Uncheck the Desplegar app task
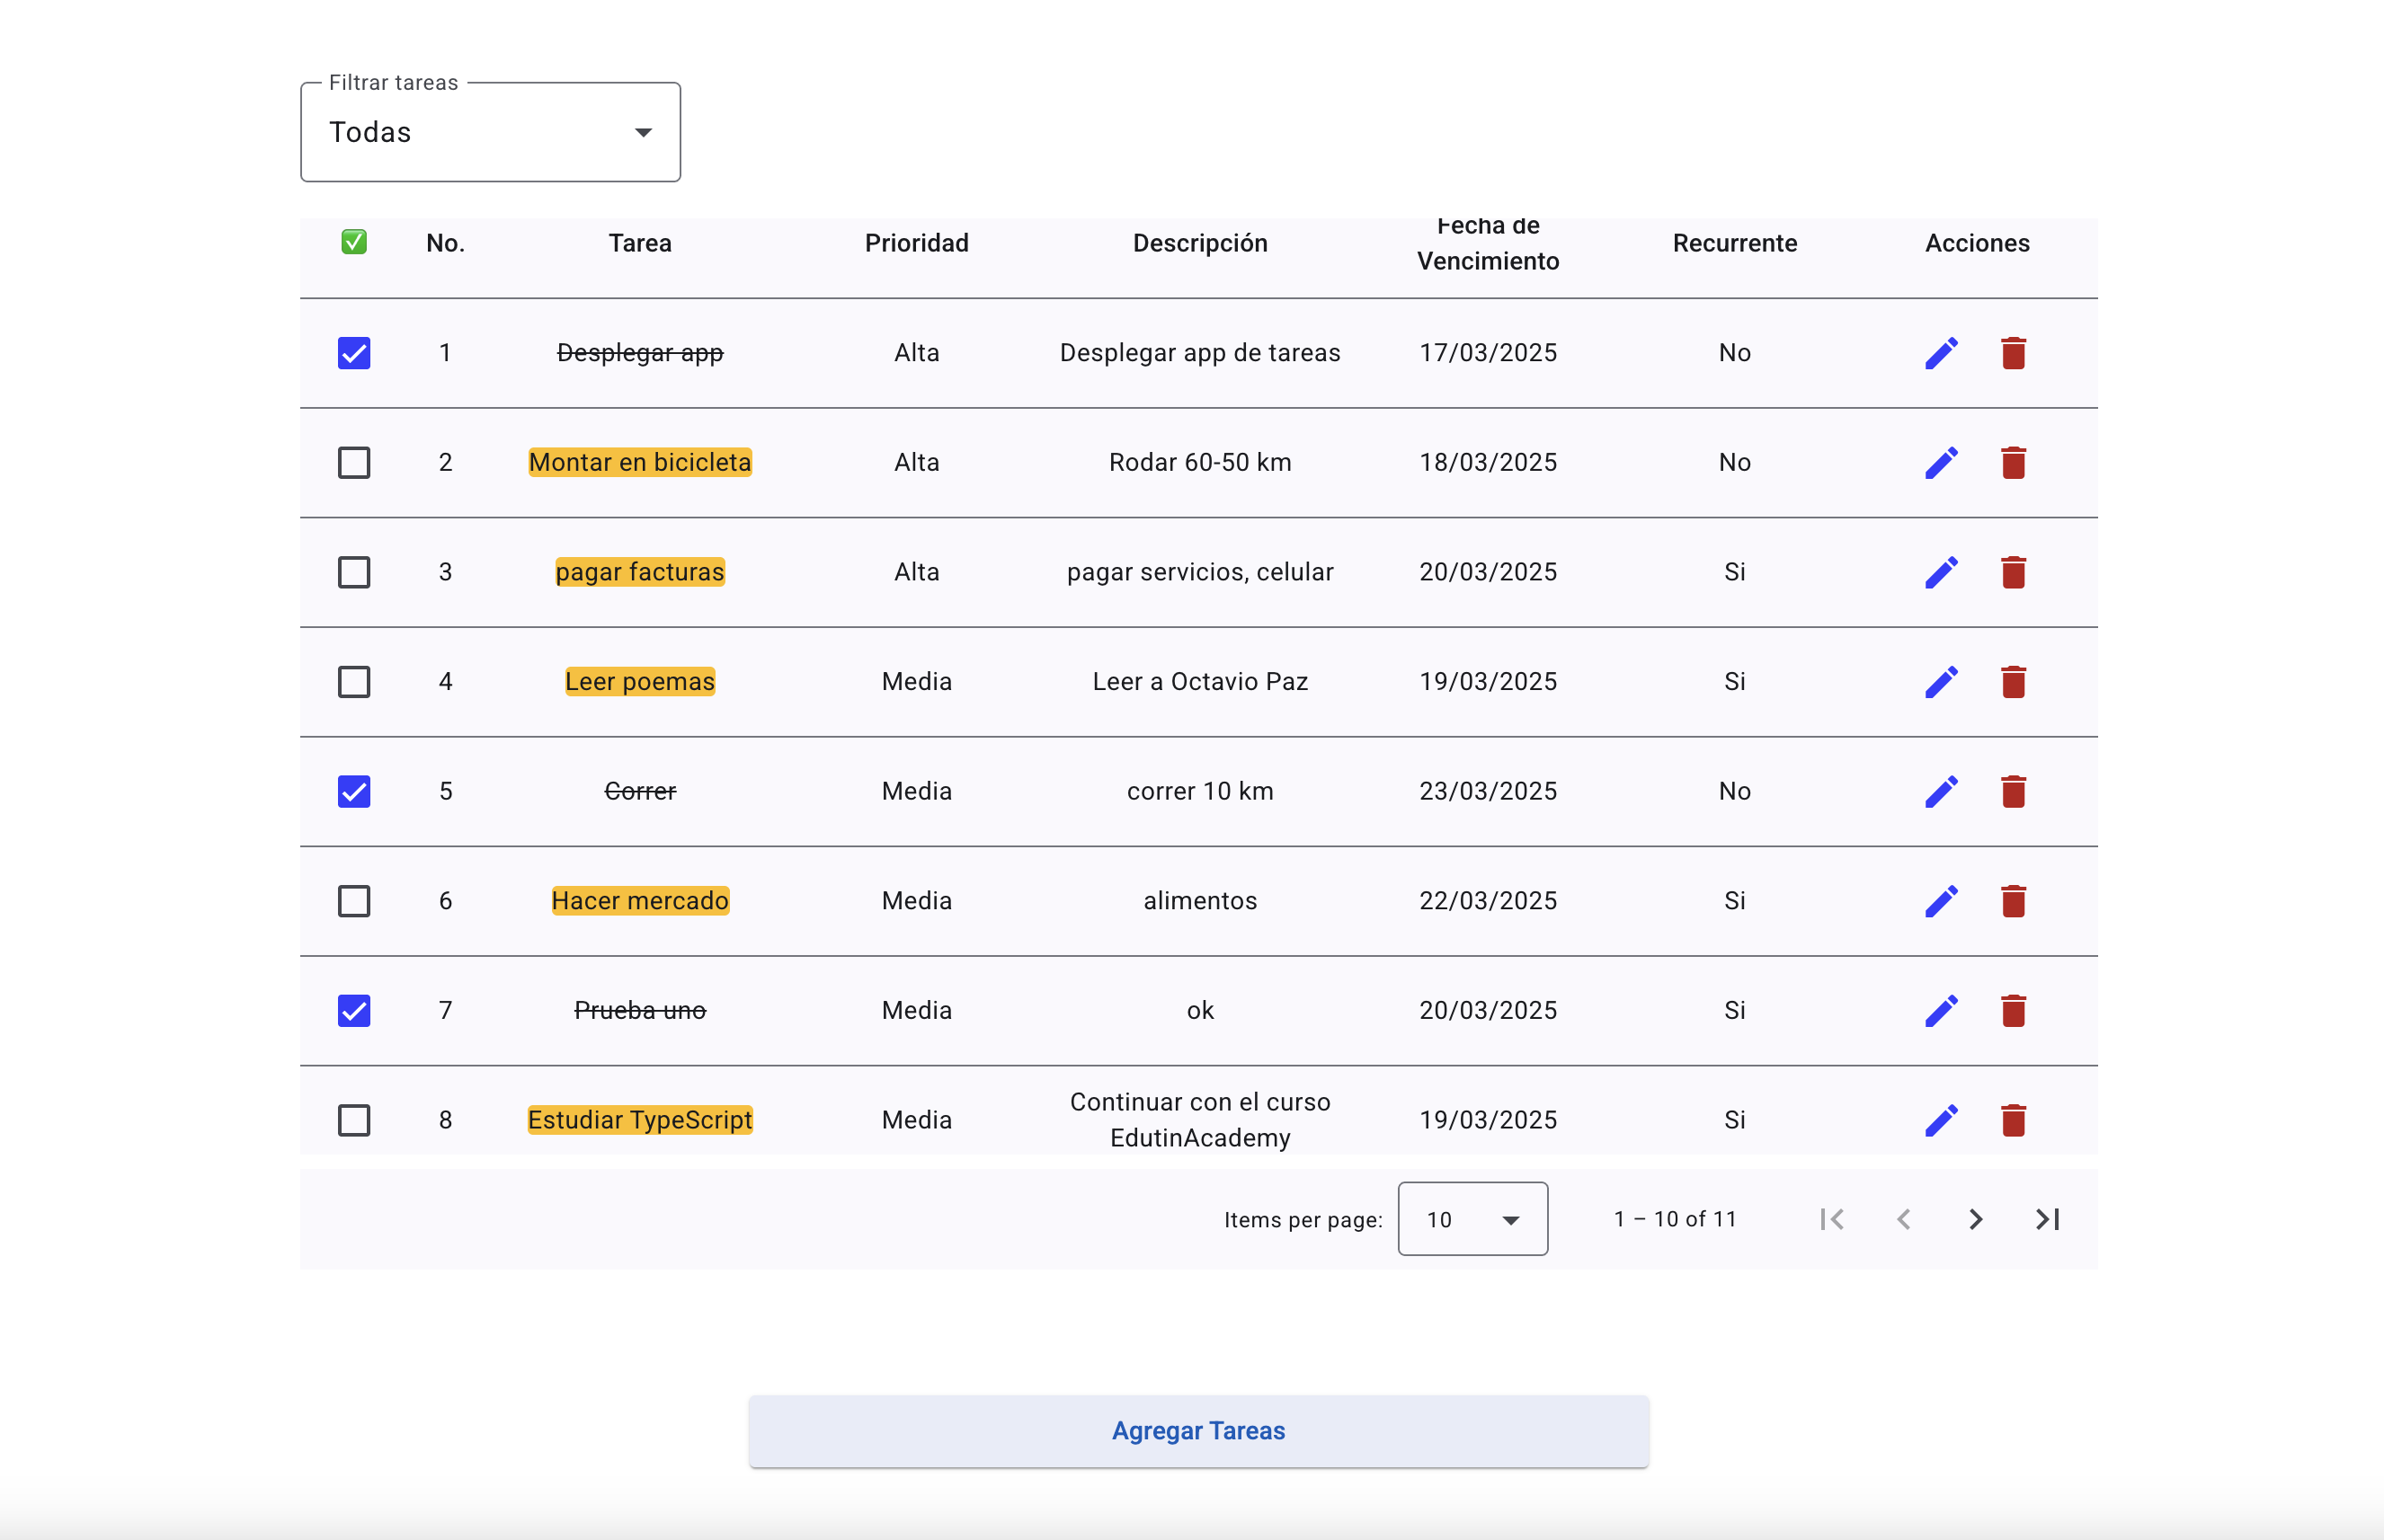Screen dimensions: 2384x1540 [354, 353]
